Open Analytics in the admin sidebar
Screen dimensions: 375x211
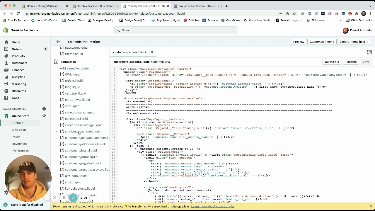pos(18,77)
